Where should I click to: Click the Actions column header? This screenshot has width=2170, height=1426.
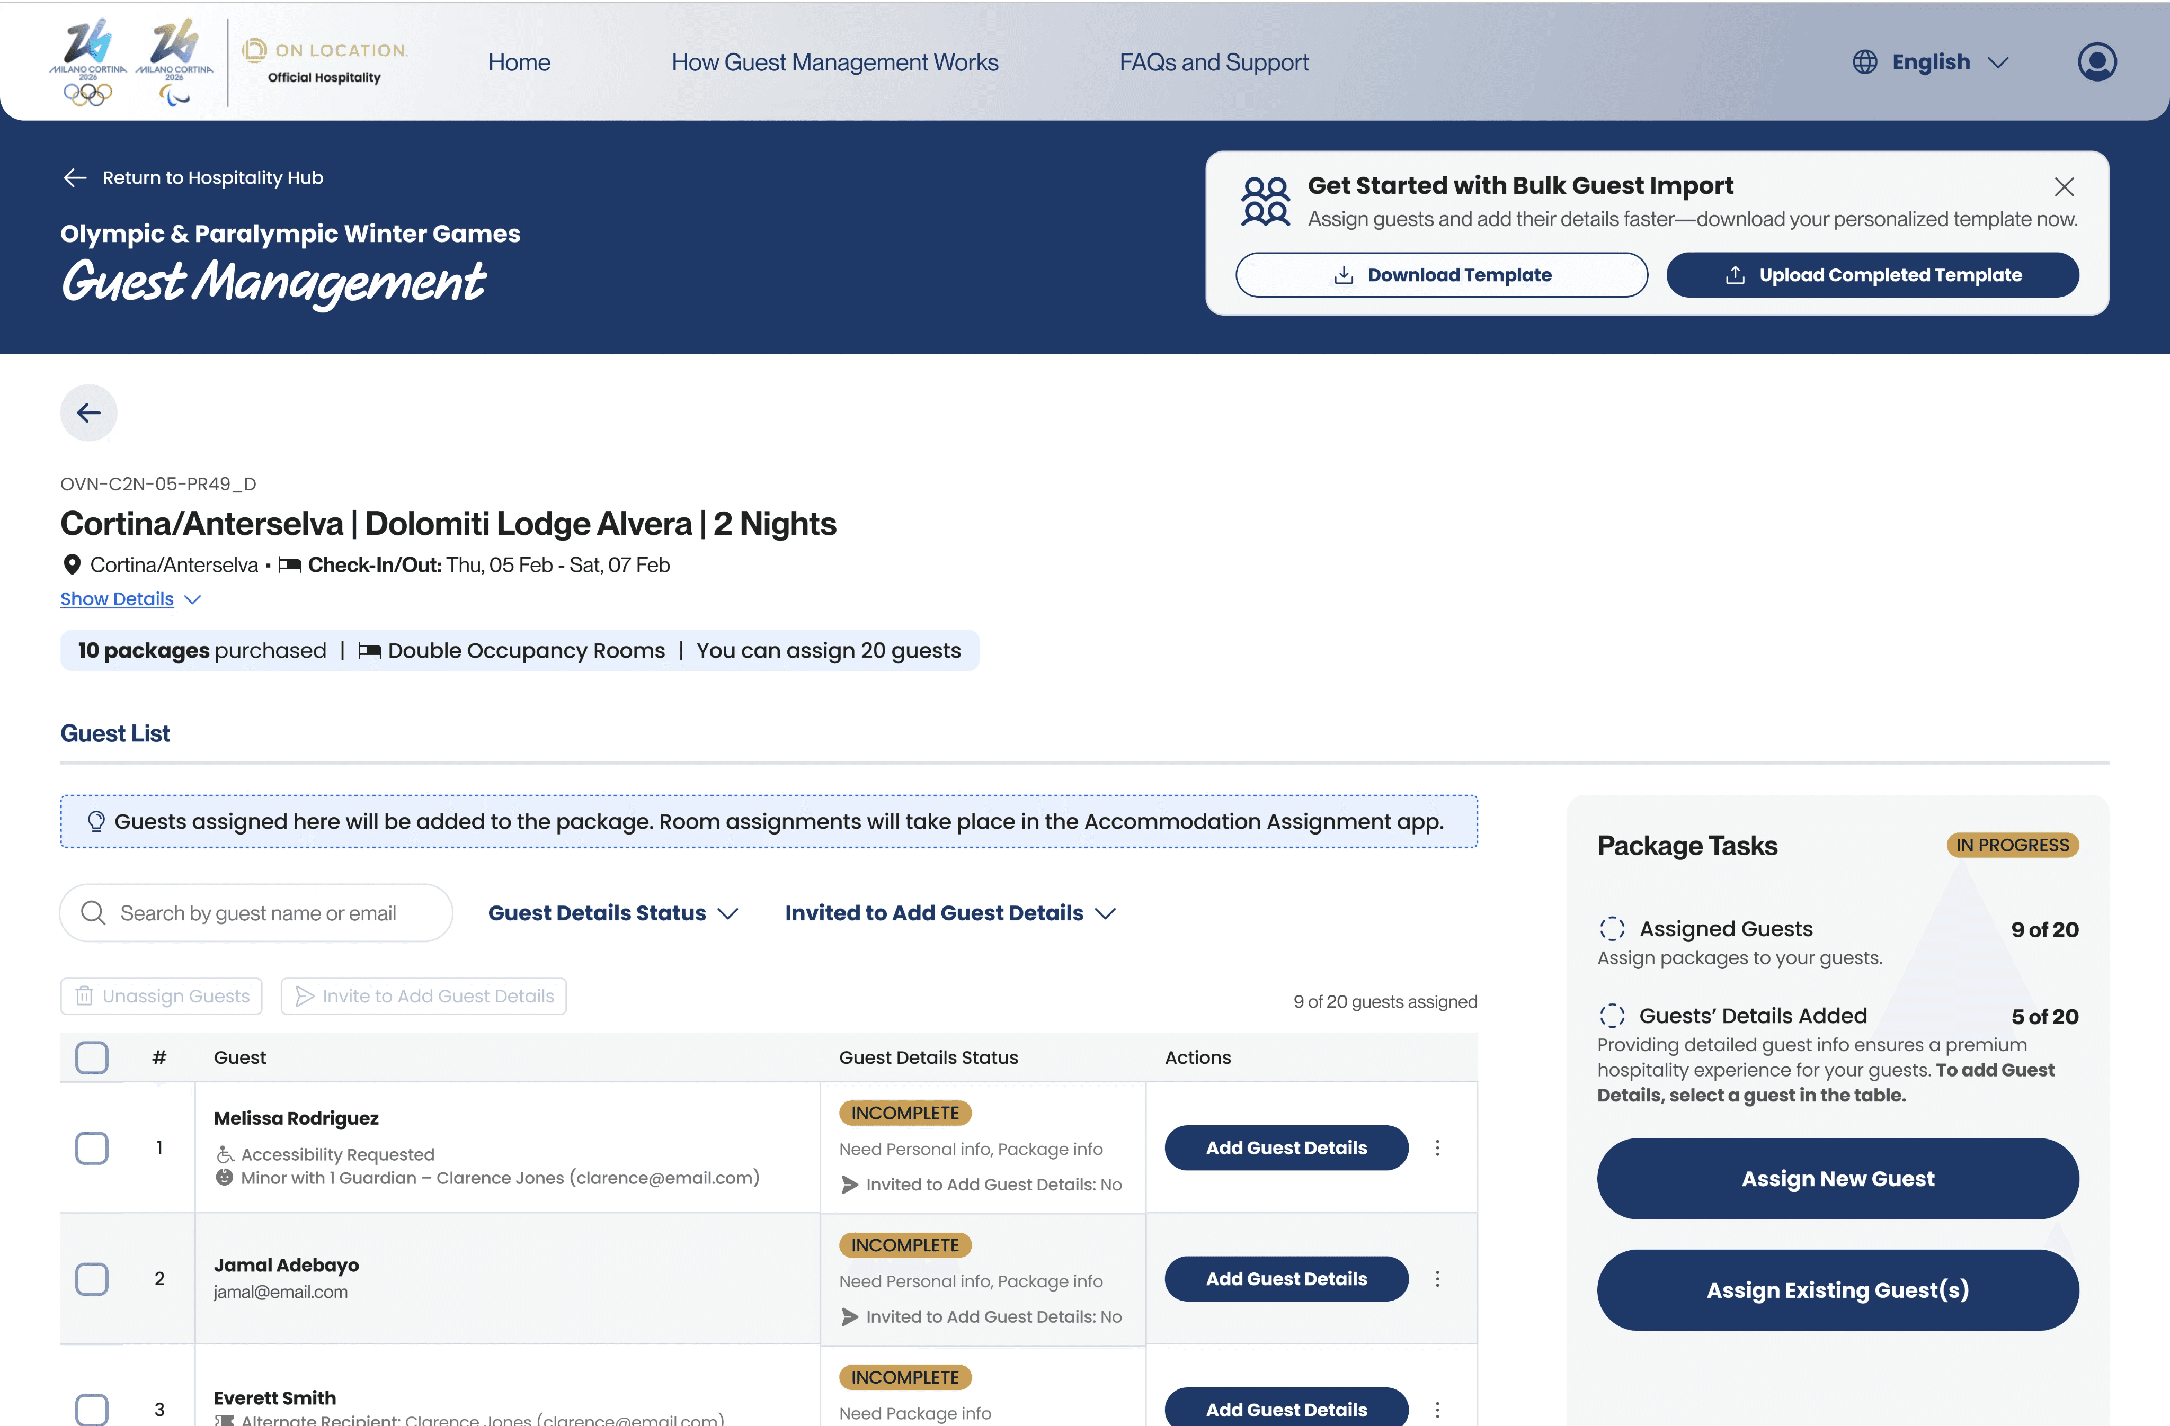click(x=1197, y=1057)
